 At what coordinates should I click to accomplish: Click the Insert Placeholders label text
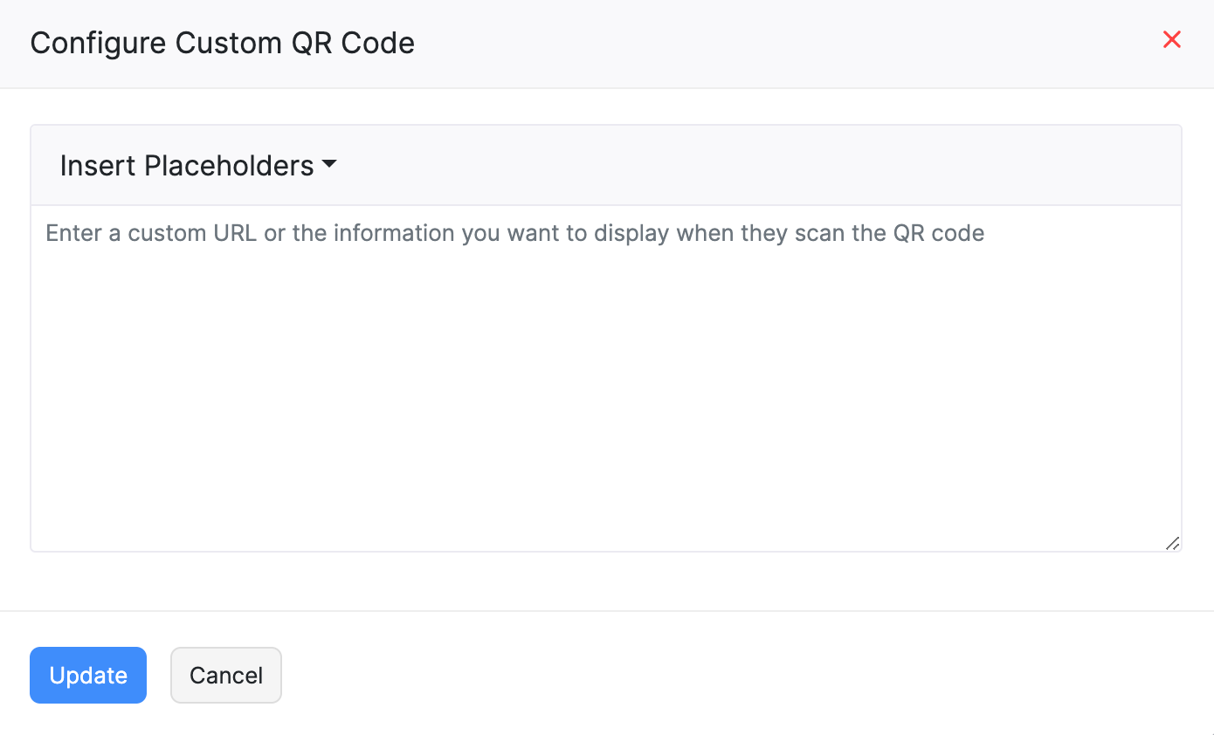pos(186,166)
